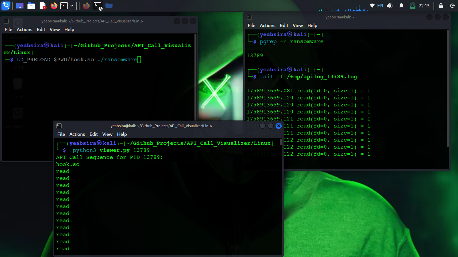Log out using the power icon

(452, 6)
